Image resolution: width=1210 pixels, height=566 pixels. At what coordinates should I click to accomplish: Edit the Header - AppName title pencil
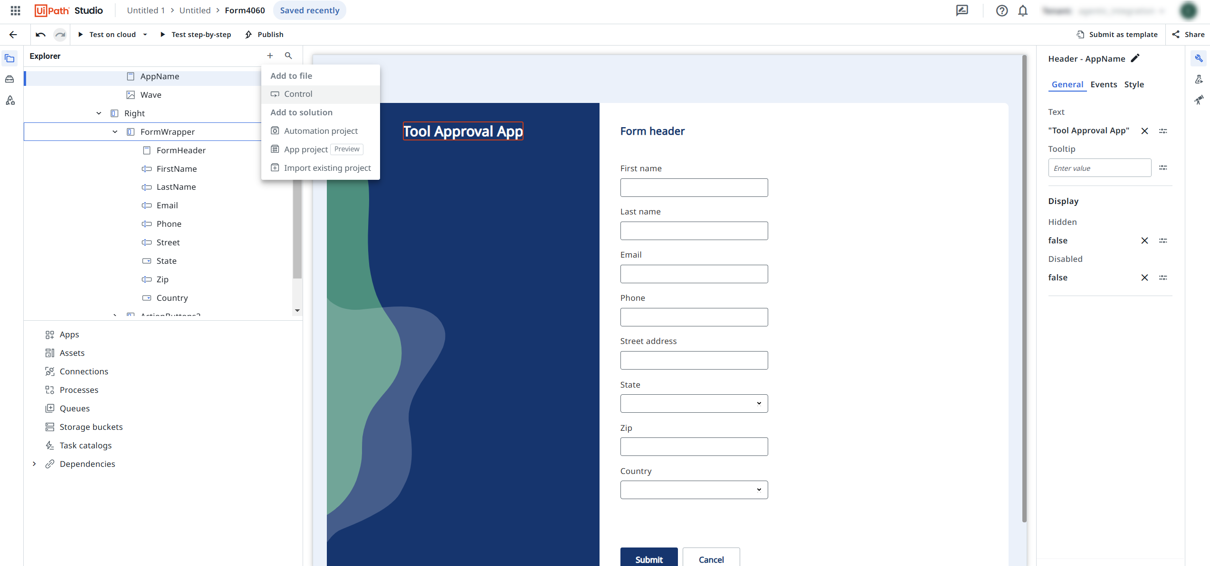[1135, 58]
